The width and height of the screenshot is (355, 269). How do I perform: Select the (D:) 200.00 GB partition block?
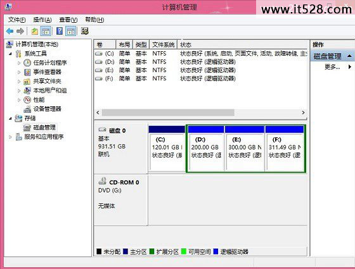[x=206, y=149]
